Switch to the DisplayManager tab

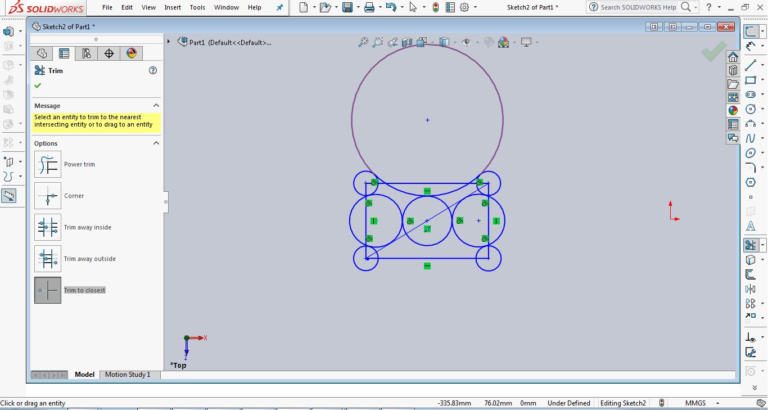coord(131,53)
